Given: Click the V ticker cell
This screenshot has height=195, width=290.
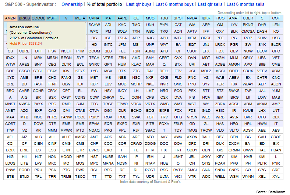Looking at the screenshot, I should [x=66, y=18].
